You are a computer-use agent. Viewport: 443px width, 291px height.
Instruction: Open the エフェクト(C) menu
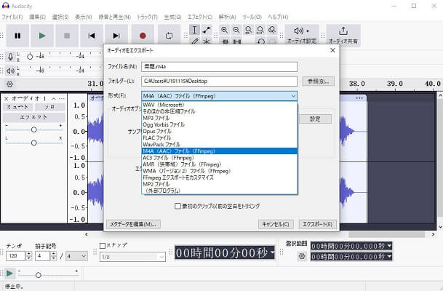pos(200,17)
